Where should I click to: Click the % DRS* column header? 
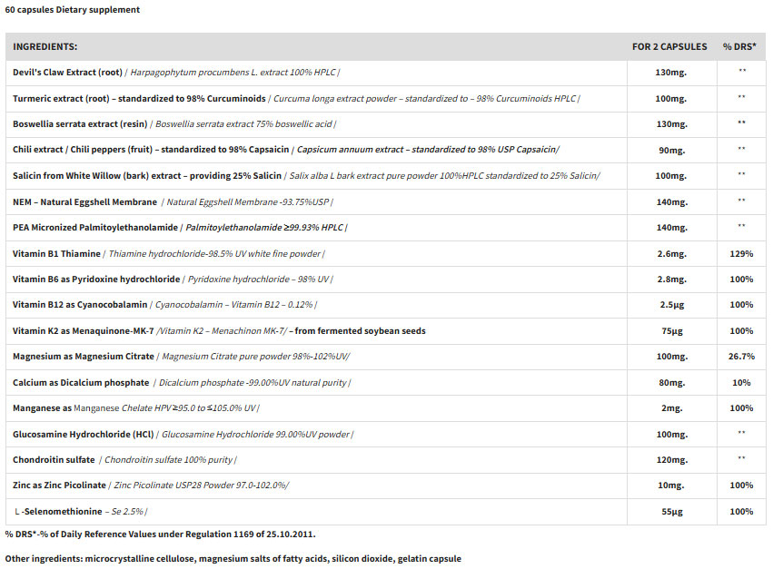click(x=740, y=46)
